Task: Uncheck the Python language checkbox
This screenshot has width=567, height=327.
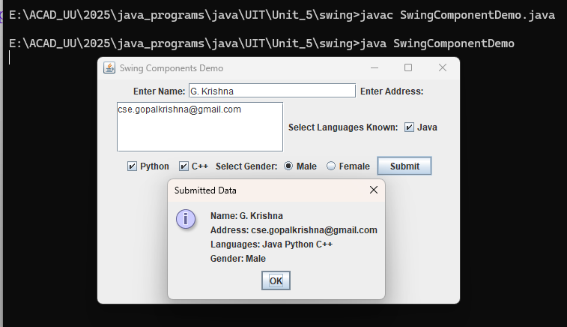Action: pos(132,166)
